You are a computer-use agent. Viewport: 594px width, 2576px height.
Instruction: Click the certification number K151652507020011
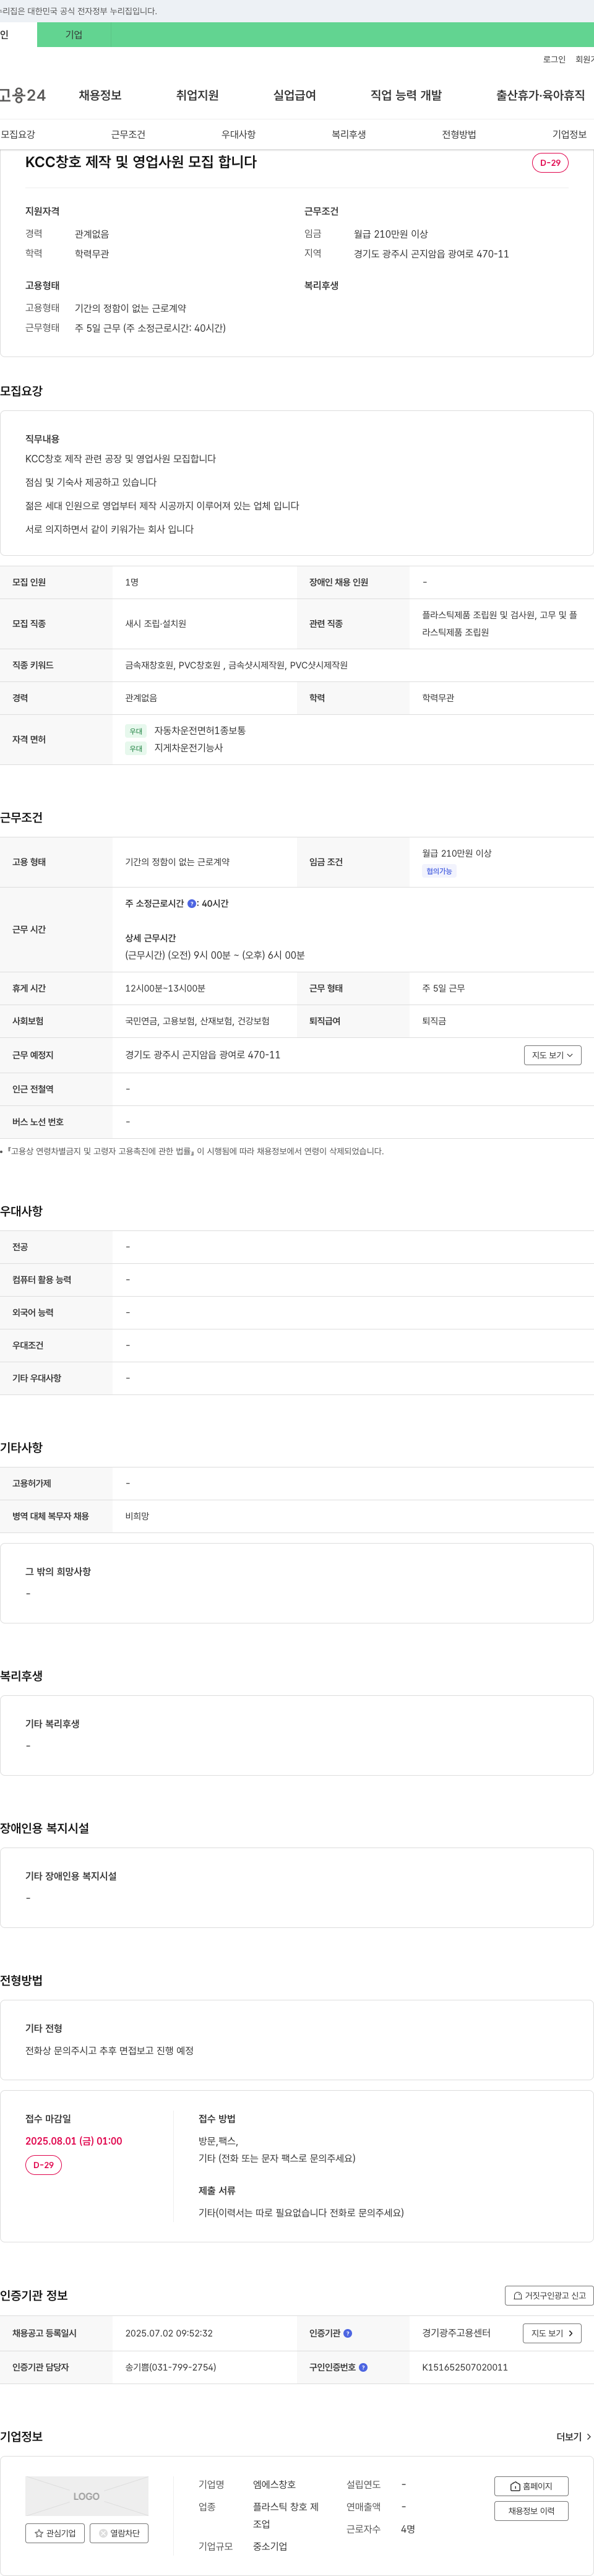(x=465, y=2367)
